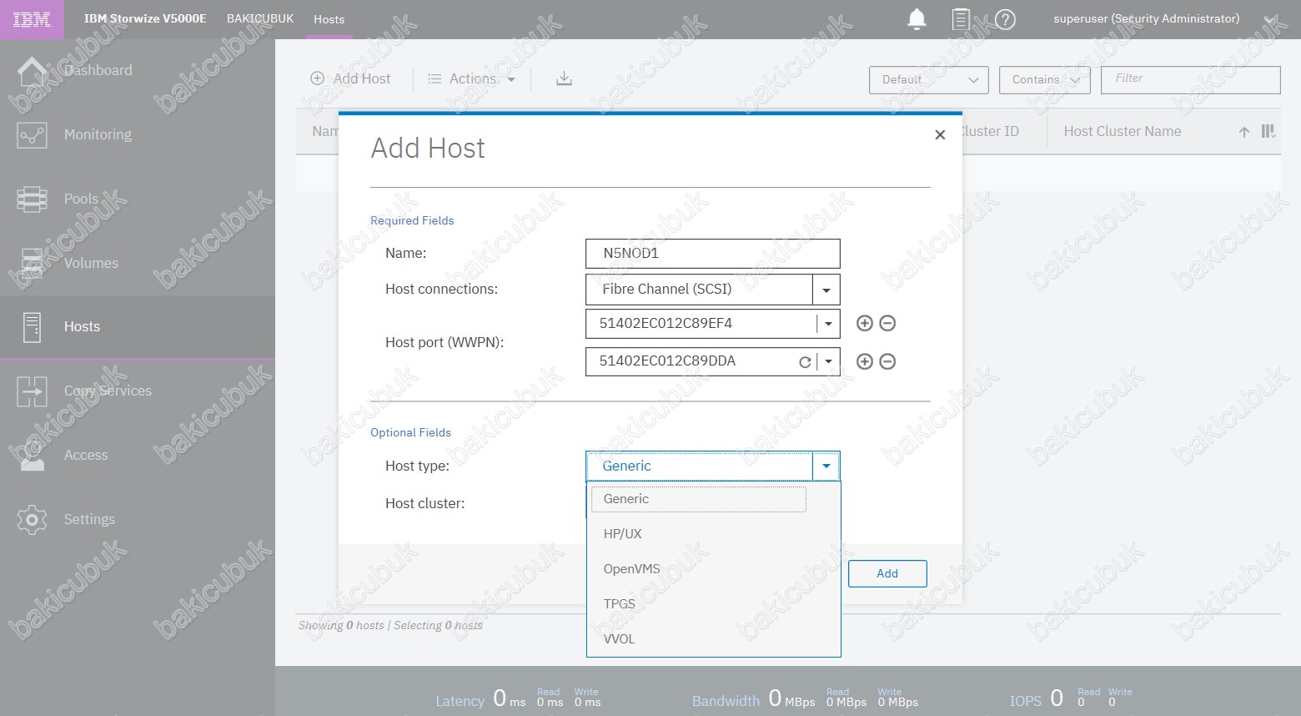Click the Bandwidth performance indicator
Viewport: 1301px width, 716px height.
point(805,698)
